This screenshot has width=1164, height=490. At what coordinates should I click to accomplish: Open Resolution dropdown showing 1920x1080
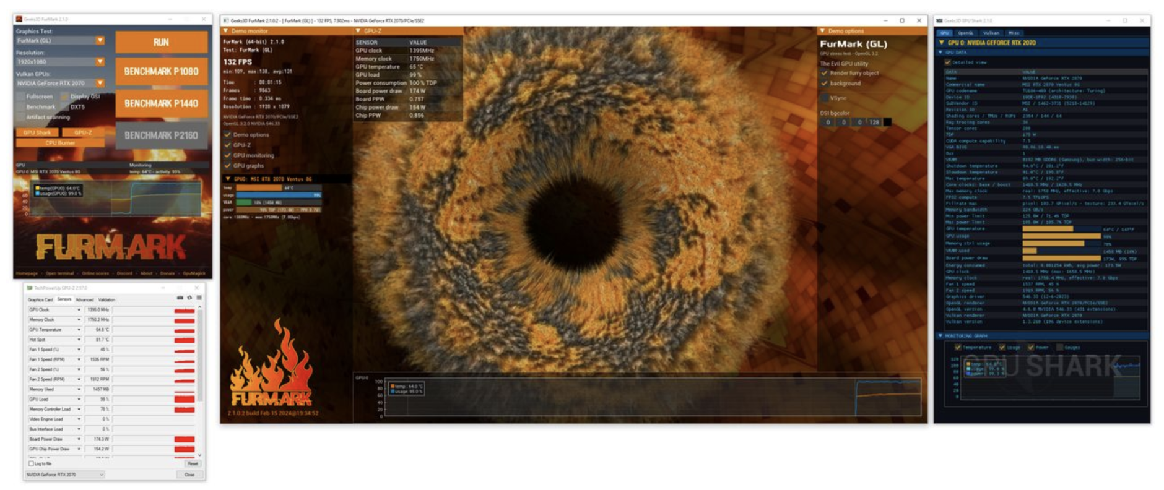[60, 62]
